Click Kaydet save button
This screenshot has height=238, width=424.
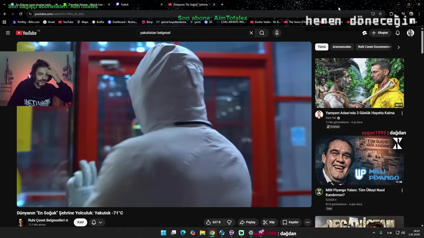tap(291, 222)
